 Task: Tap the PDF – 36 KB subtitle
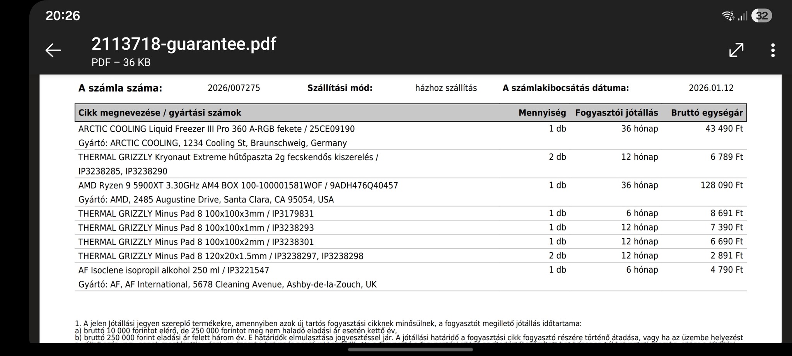click(x=121, y=62)
